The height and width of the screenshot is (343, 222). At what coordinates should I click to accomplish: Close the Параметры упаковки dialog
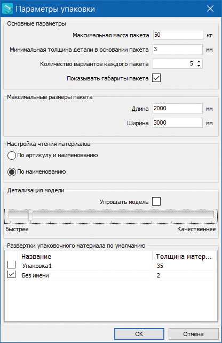(x=210, y=9)
